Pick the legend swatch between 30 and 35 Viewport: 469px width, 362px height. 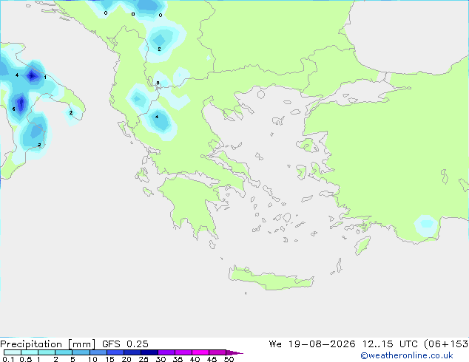pos(166,352)
